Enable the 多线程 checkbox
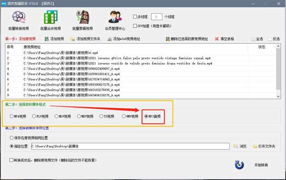286x180 pixels. tap(135, 17)
